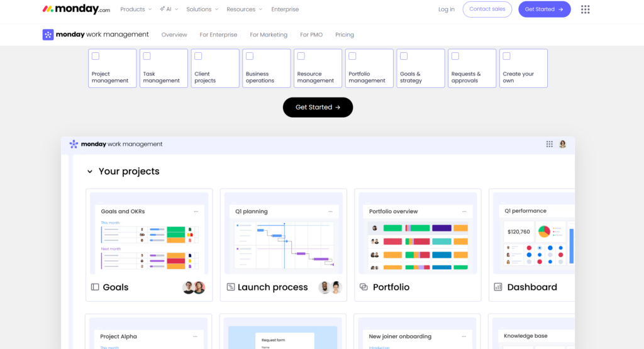Click the user avatar in the preview panel

coord(562,144)
